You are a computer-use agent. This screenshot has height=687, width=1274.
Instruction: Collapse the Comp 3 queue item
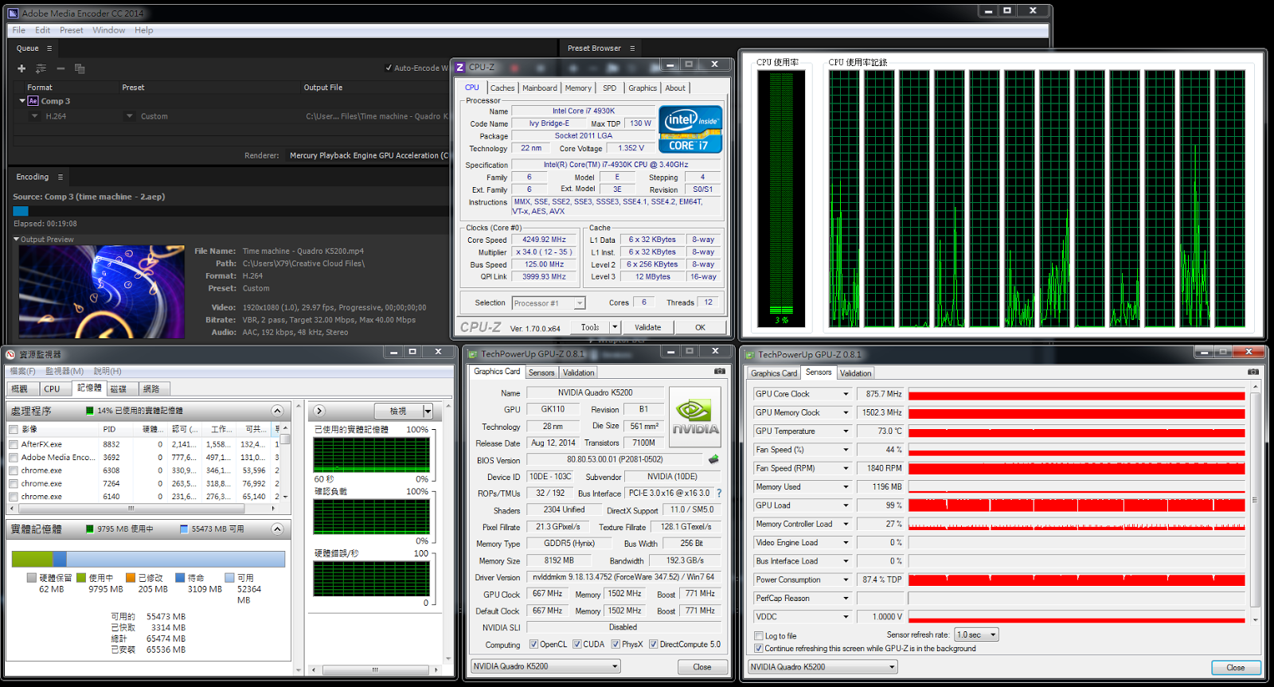coord(22,101)
